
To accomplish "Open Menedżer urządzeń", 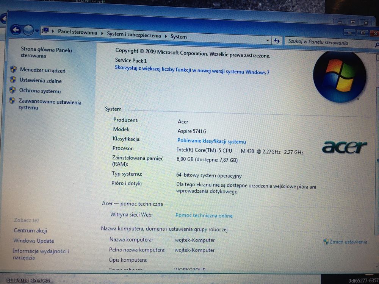I will [x=42, y=70].
